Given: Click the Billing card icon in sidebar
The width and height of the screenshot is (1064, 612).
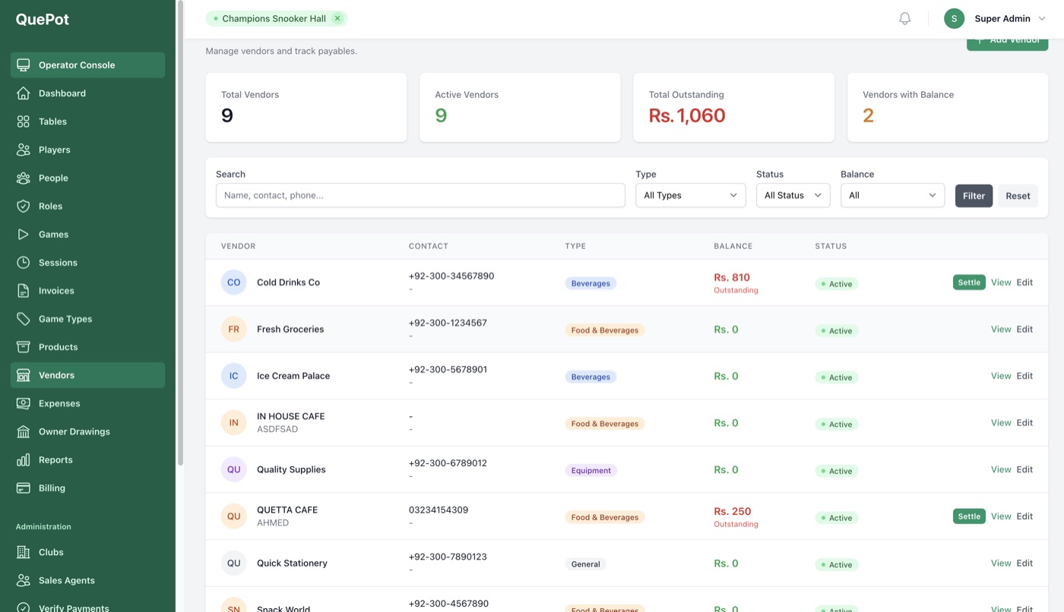Looking at the screenshot, I should coord(24,488).
